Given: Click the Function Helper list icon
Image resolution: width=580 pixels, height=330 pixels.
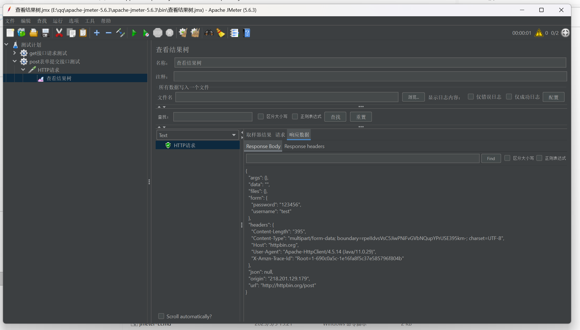Looking at the screenshot, I should (x=234, y=33).
